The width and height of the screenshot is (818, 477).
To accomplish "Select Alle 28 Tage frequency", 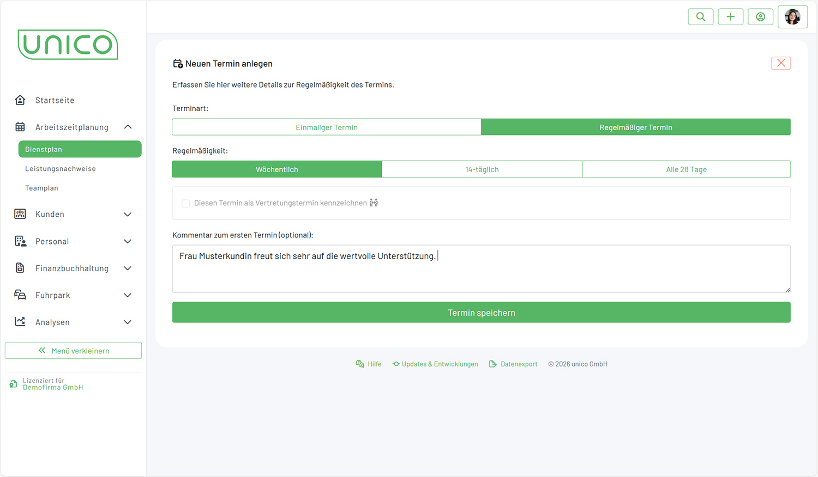I will point(686,169).
